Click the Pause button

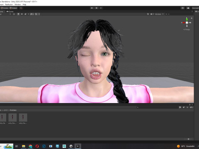coord(97,8)
